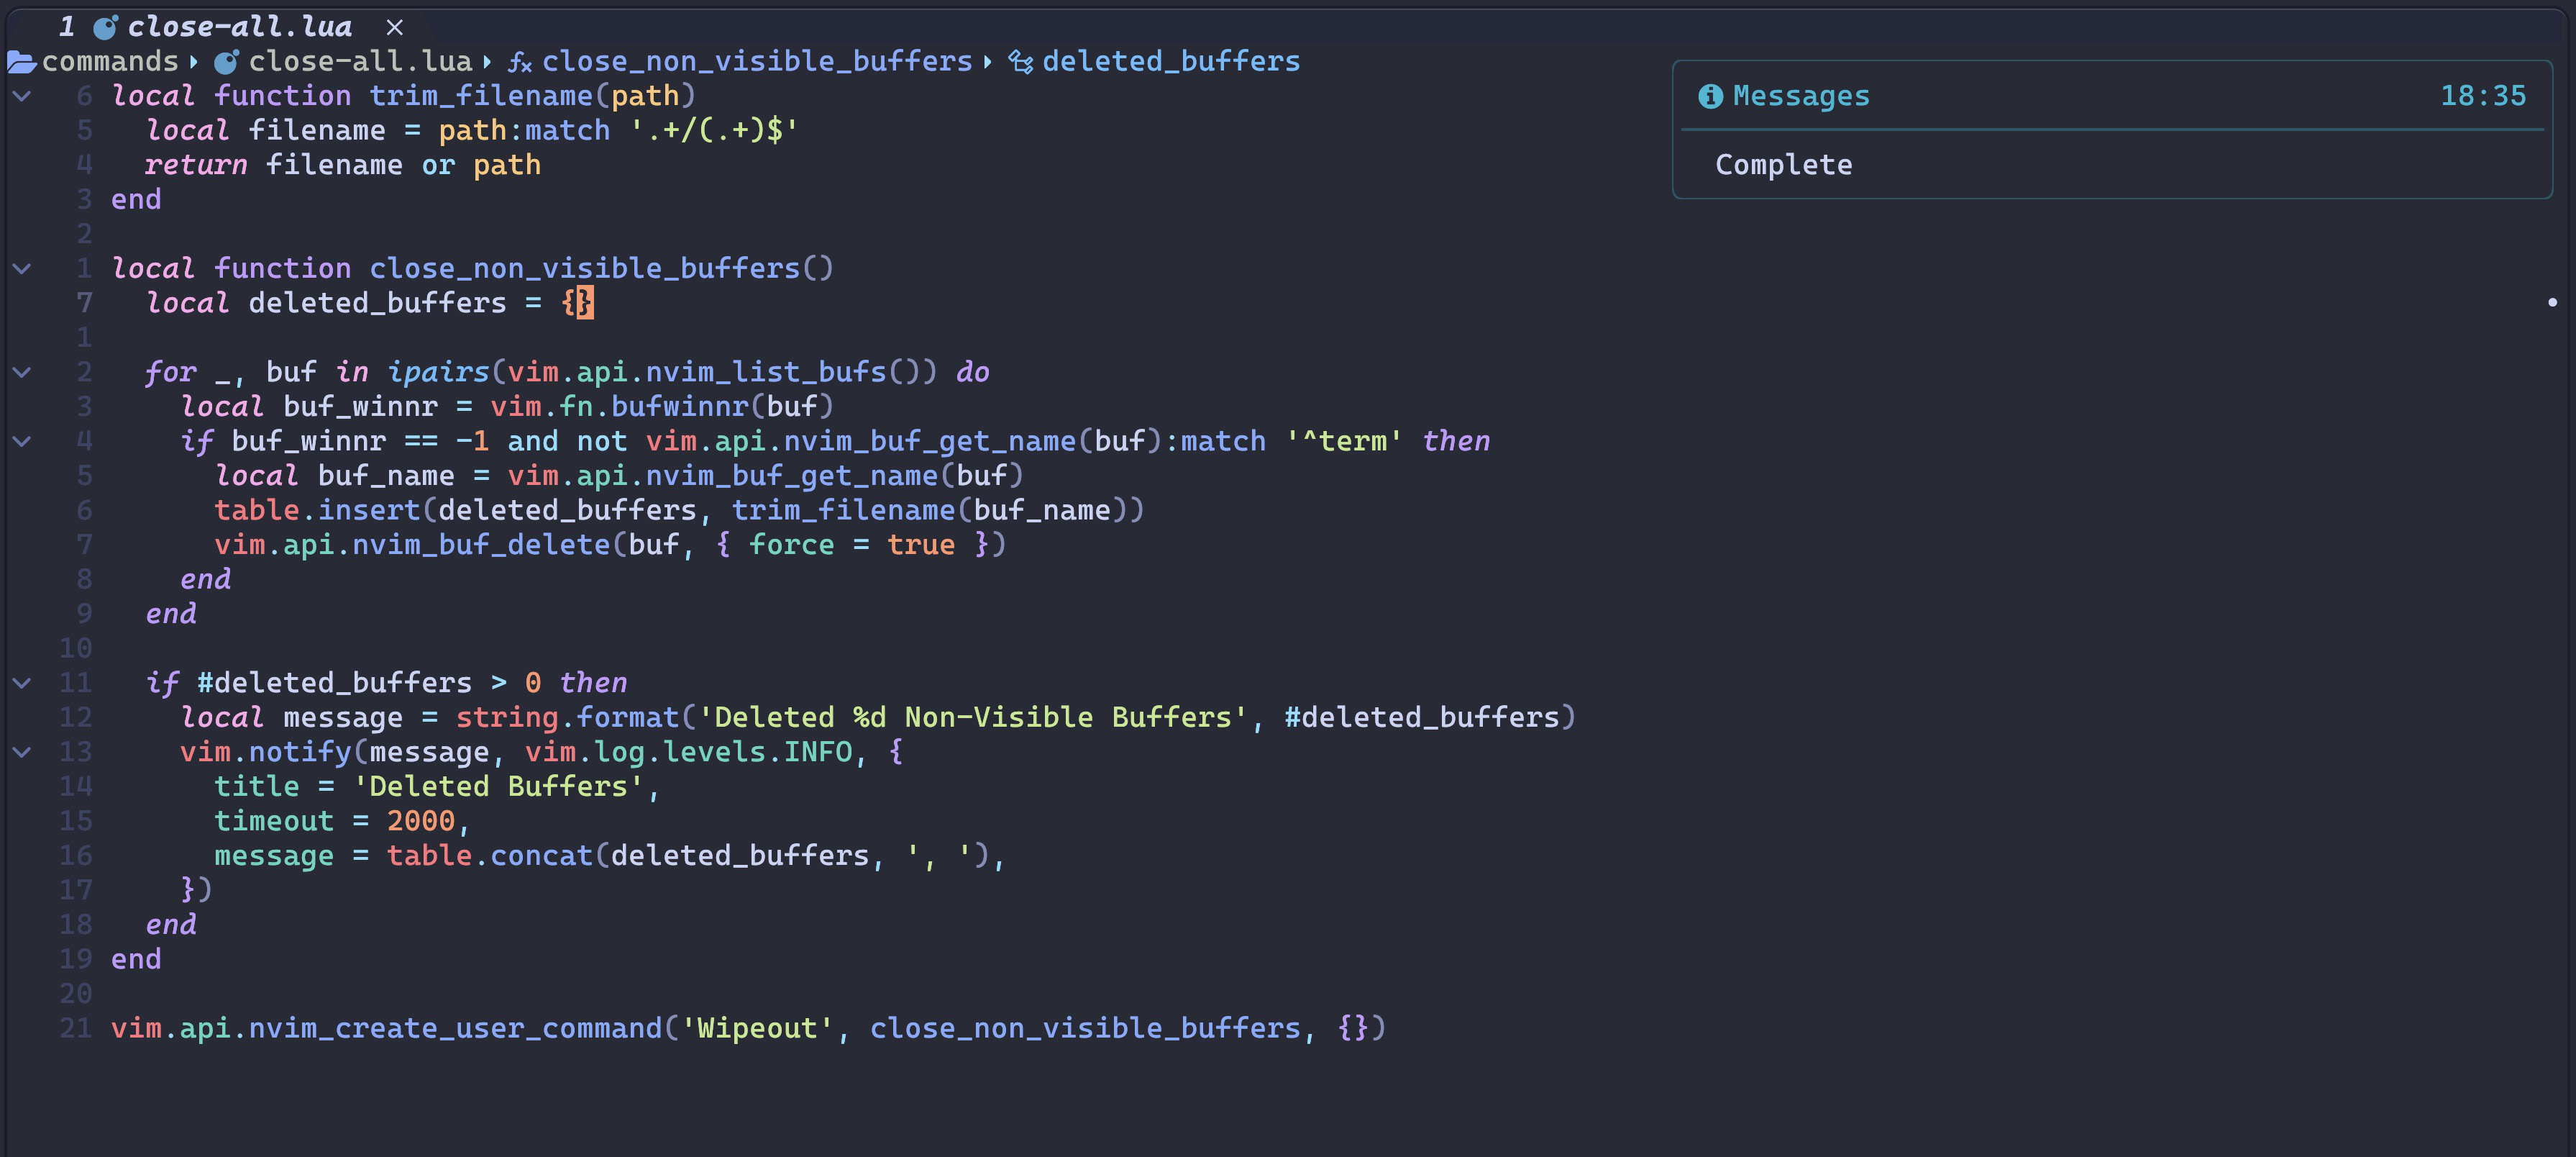The height and width of the screenshot is (1157, 2576).
Task: Click the Lua icon on the close-all.lua tab
Action: click(x=106, y=27)
